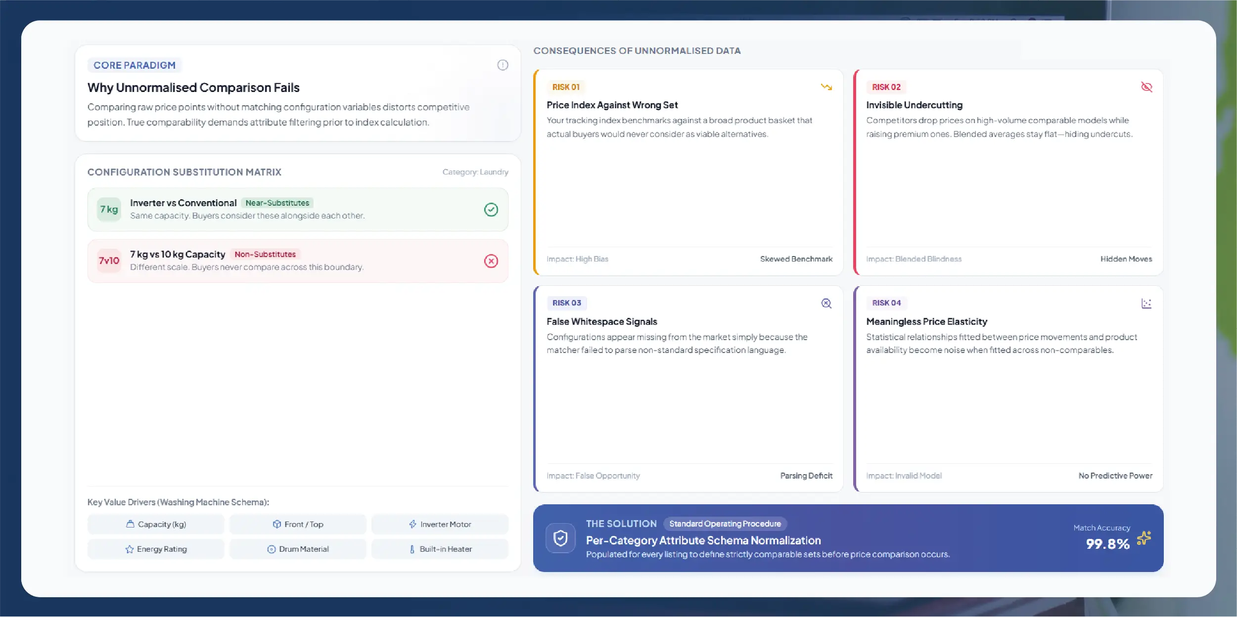Click the 'Meaningless Price Elasticity' title
Screen dimensions: 1237x617
927,322
